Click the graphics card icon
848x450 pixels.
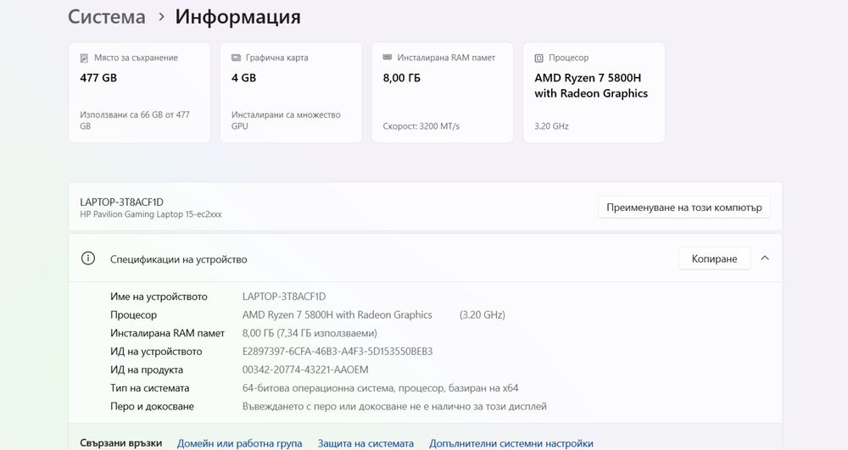236,58
